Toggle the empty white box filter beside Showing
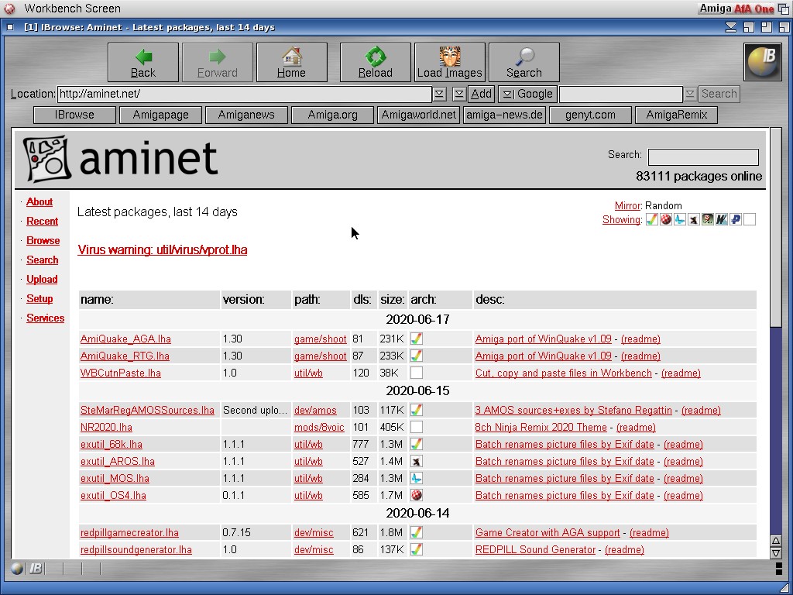The image size is (793, 595). tap(749, 219)
